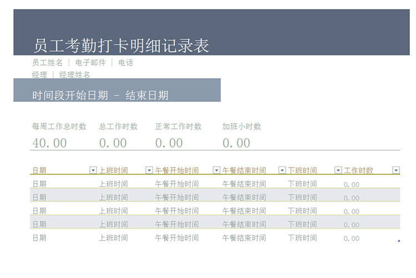Screen dimensions: 416x278
Task: Select the 0.00 value under 总工作时数
Action: (113, 143)
